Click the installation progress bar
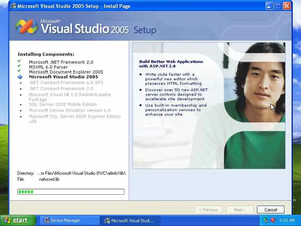Screen dimensions: 301x226 [x=71, y=192]
